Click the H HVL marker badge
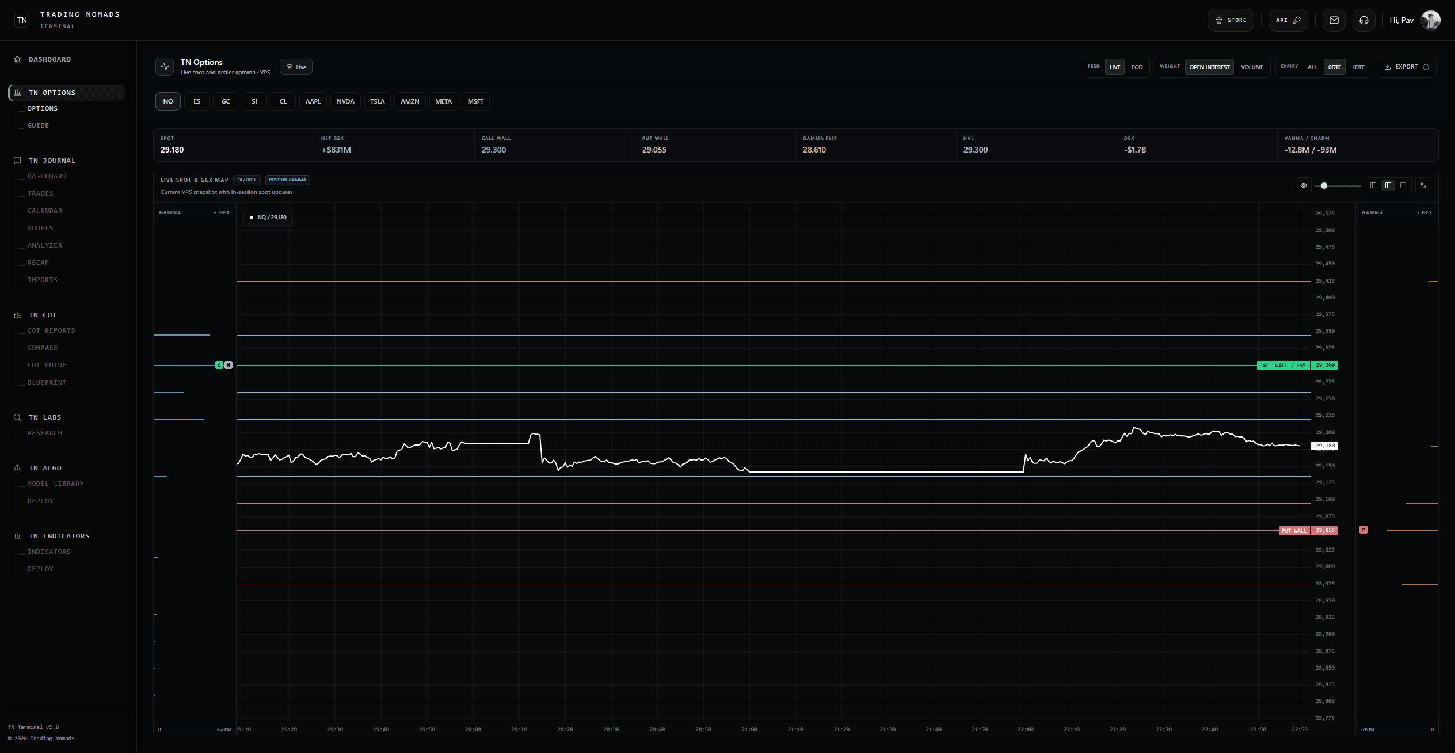 [228, 365]
